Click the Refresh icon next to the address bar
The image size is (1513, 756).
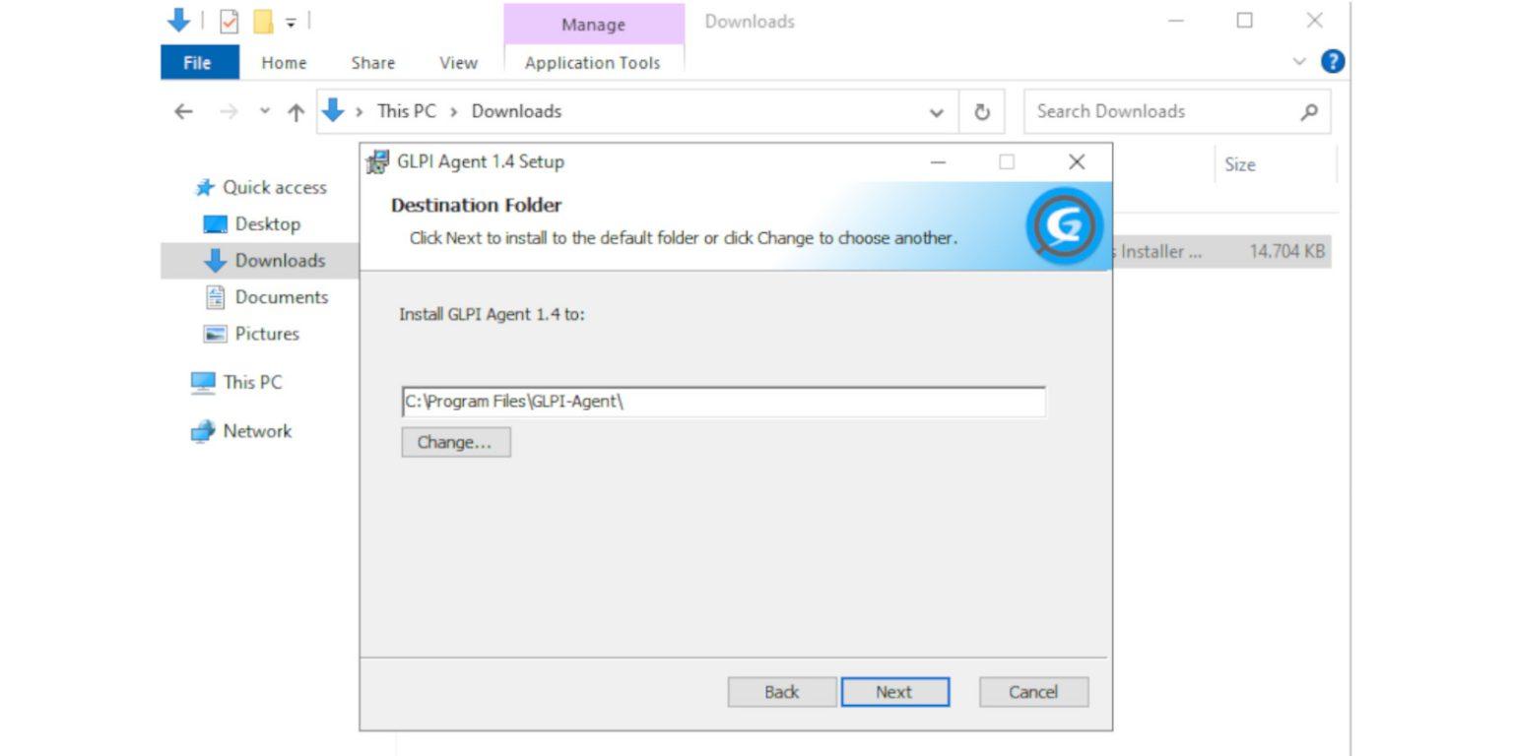click(x=981, y=111)
